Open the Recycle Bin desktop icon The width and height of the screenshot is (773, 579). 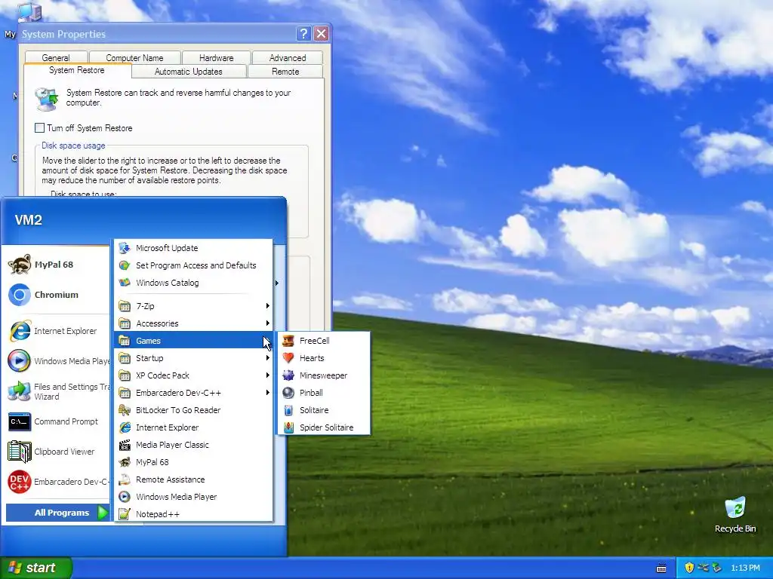coord(735,514)
